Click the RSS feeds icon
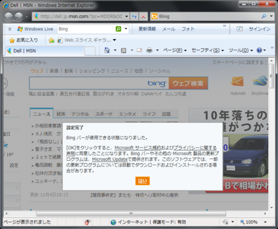 124,50
